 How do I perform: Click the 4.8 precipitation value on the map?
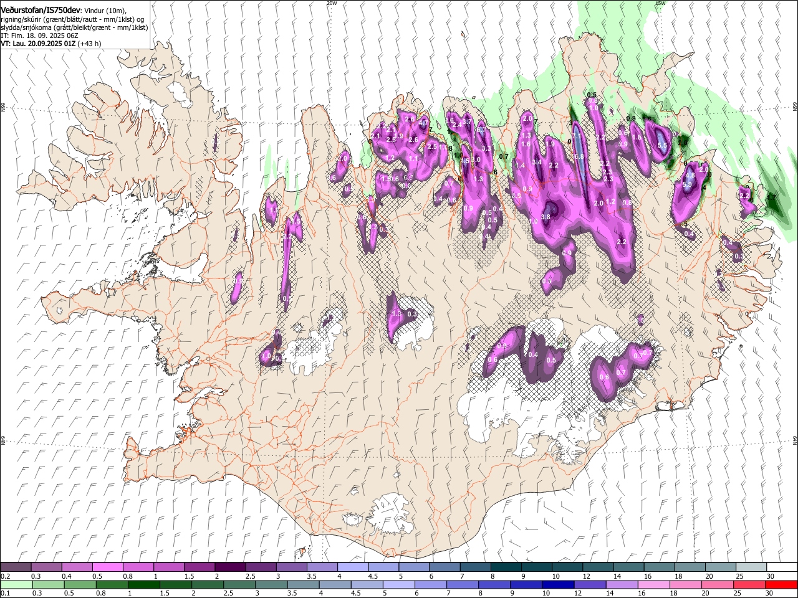(690, 176)
